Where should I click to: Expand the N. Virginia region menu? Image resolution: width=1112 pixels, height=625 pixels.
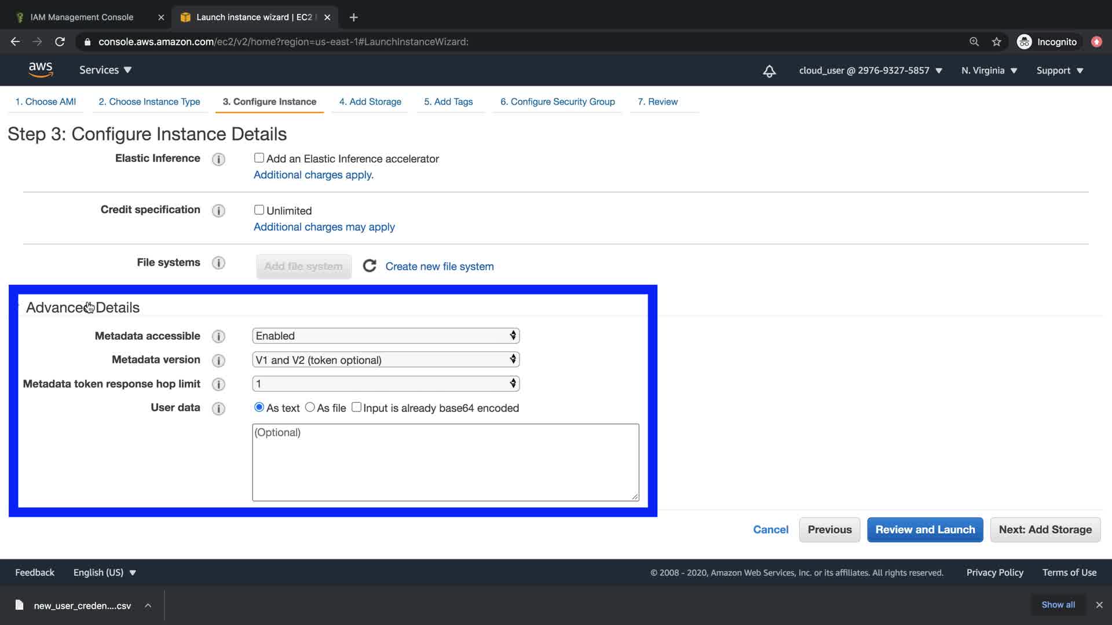[989, 71]
